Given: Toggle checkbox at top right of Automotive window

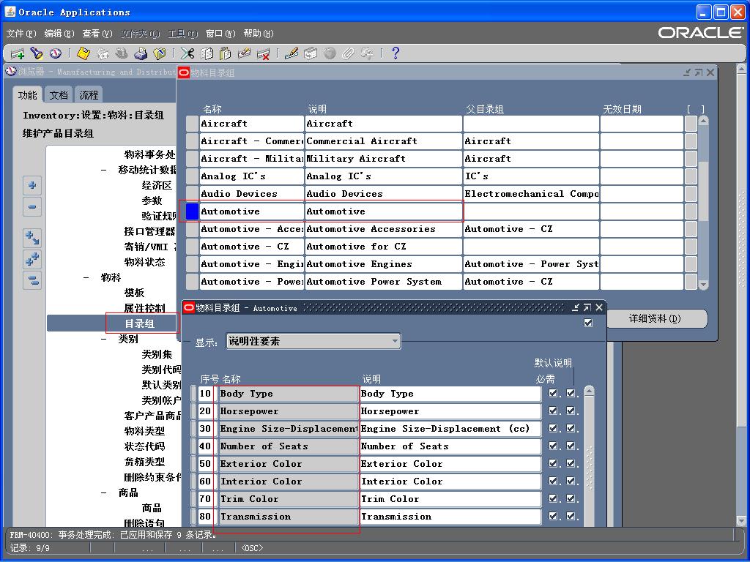Looking at the screenshot, I should point(588,323).
